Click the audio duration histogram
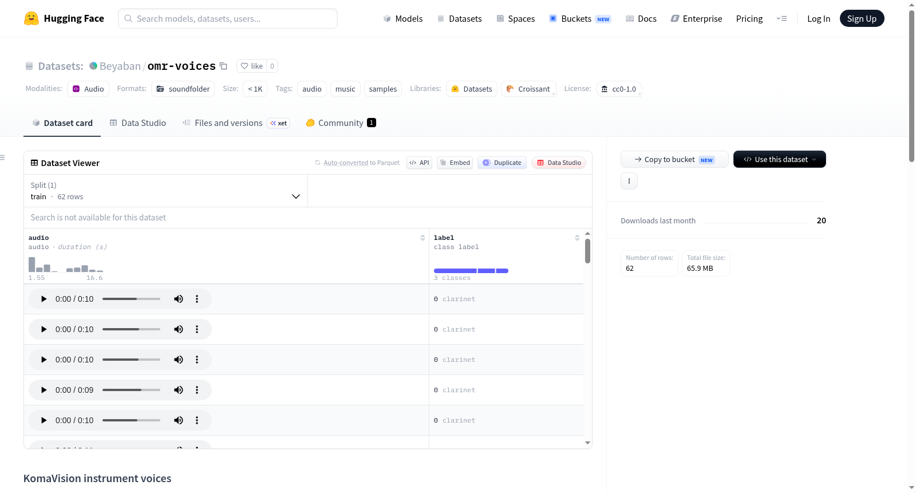916x493 pixels. click(66, 264)
